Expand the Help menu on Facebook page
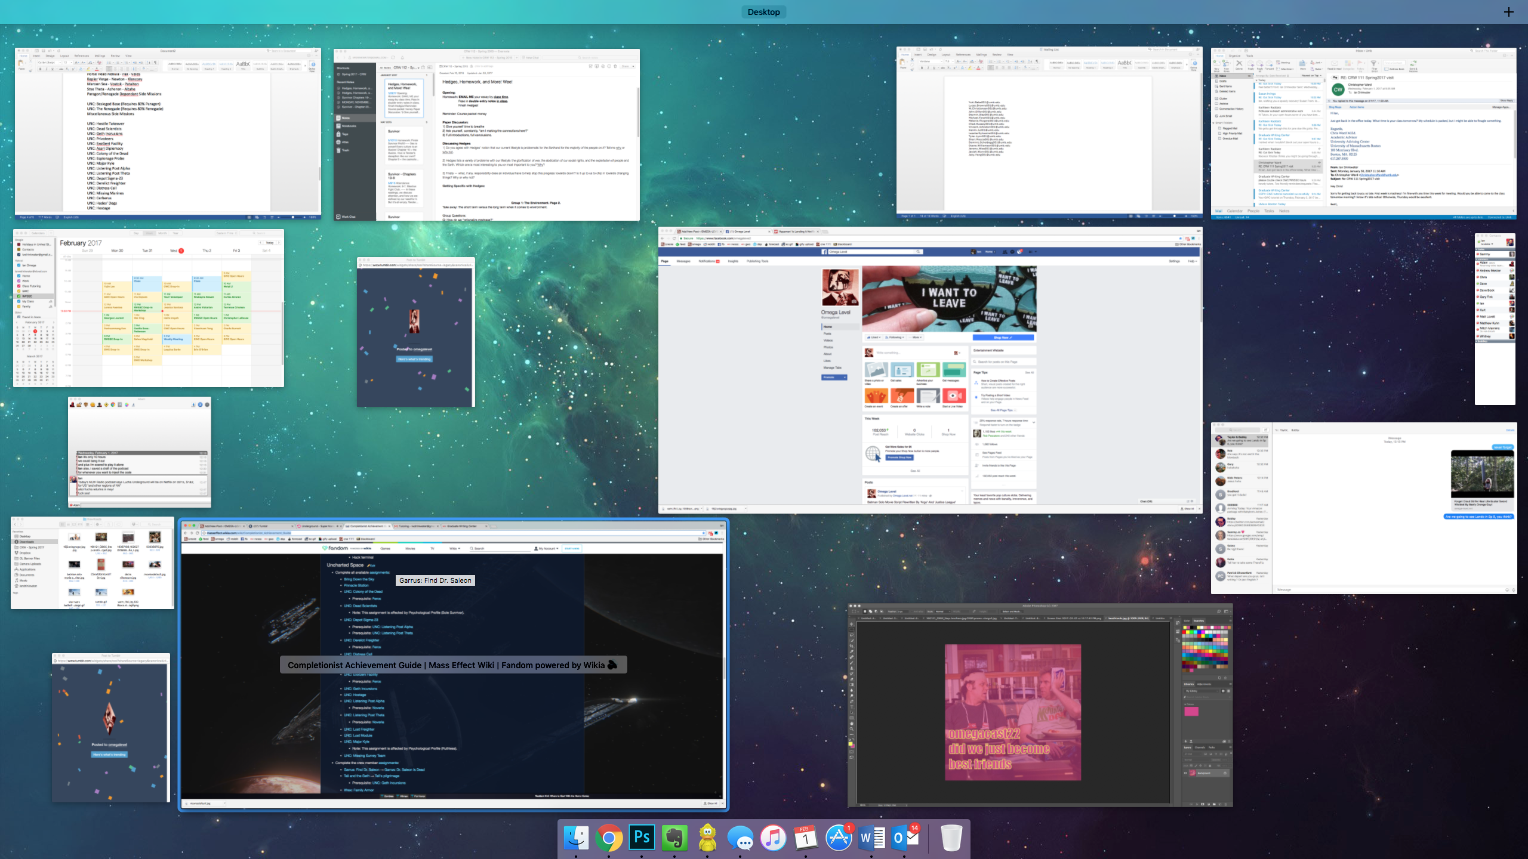 click(1192, 261)
